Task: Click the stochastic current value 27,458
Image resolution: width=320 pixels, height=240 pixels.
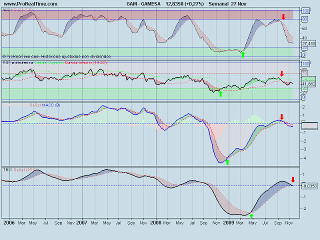Action: (308, 43)
